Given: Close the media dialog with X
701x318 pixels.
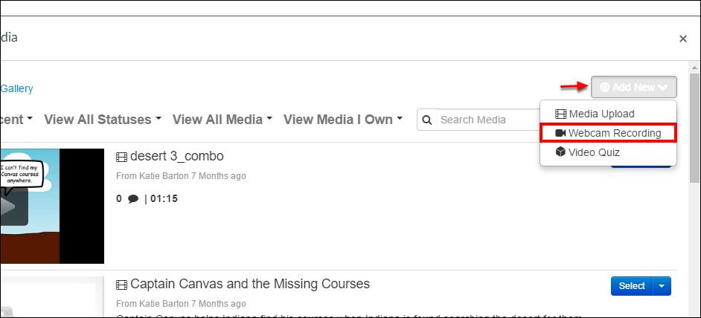Looking at the screenshot, I should click(x=682, y=39).
